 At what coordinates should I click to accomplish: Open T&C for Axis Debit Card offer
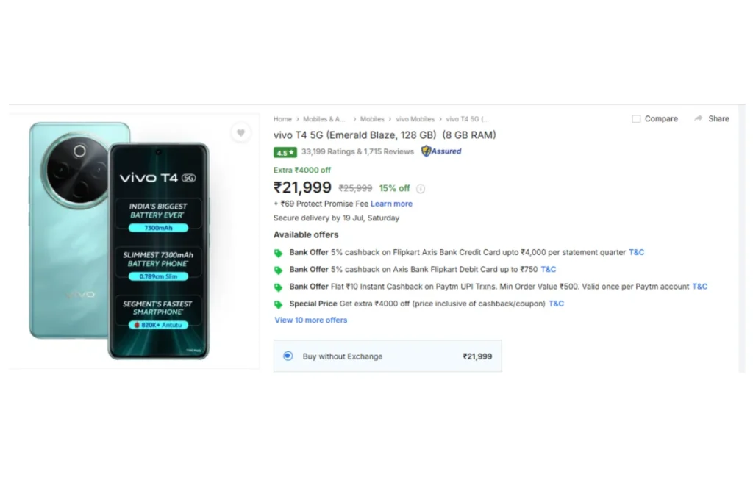[x=549, y=269]
